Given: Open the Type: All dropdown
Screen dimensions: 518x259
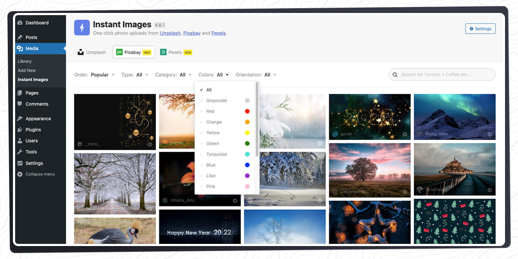Looking at the screenshot, I should click(x=135, y=75).
